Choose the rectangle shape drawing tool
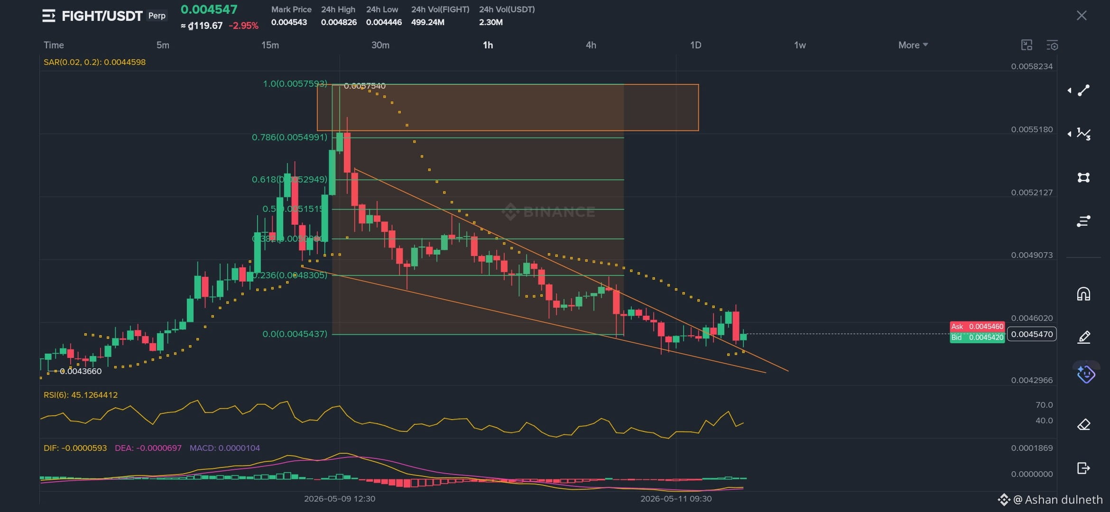Image resolution: width=1110 pixels, height=512 pixels. (x=1084, y=177)
